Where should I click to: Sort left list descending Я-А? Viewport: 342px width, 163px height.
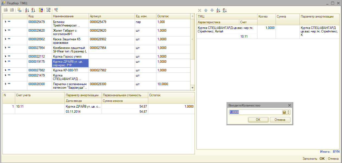tap(33, 10)
